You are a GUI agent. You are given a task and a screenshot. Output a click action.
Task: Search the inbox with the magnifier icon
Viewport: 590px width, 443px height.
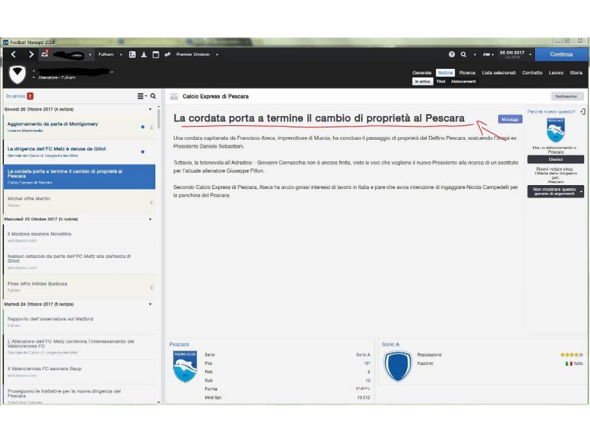(x=153, y=96)
